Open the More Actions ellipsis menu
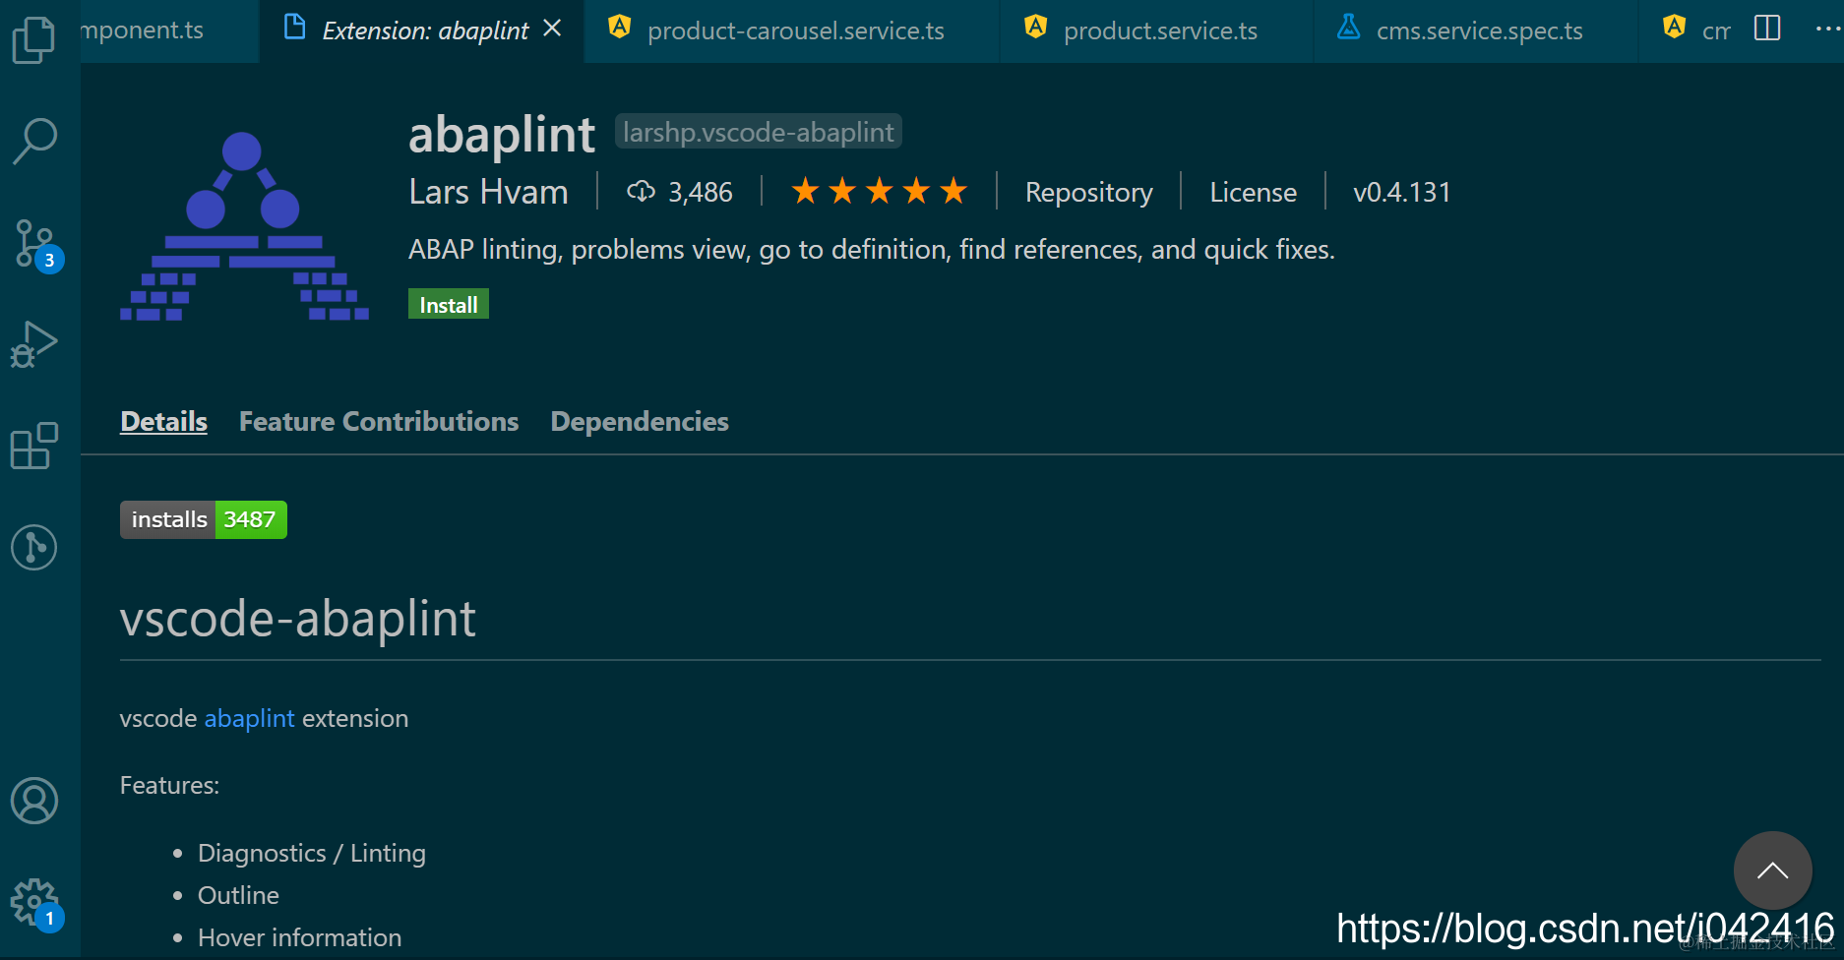This screenshot has height=960, width=1844. [1827, 29]
